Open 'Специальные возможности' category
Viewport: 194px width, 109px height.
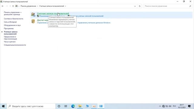15,45
